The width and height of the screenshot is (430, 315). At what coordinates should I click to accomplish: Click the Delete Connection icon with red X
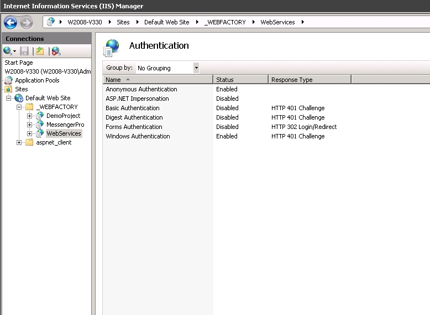click(55, 51)
